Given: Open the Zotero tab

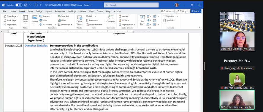Looking at the screenshot, I should tap(100, 11).
